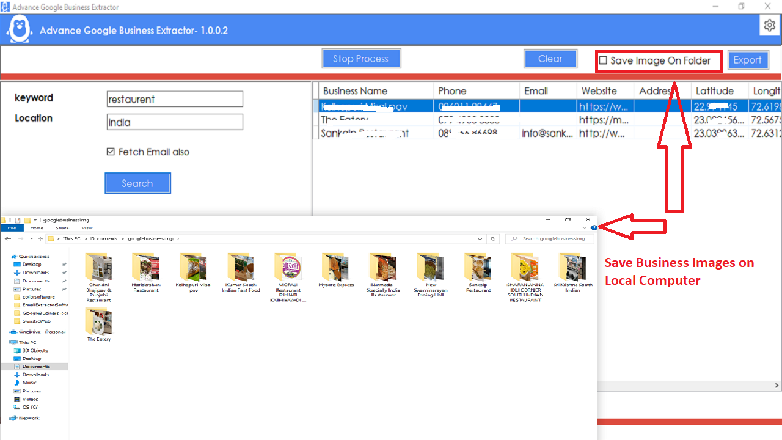The height and width of the screenshot is (440, 782).
Task: Go up one folder level in Explorer
Action: coord(40,238)
